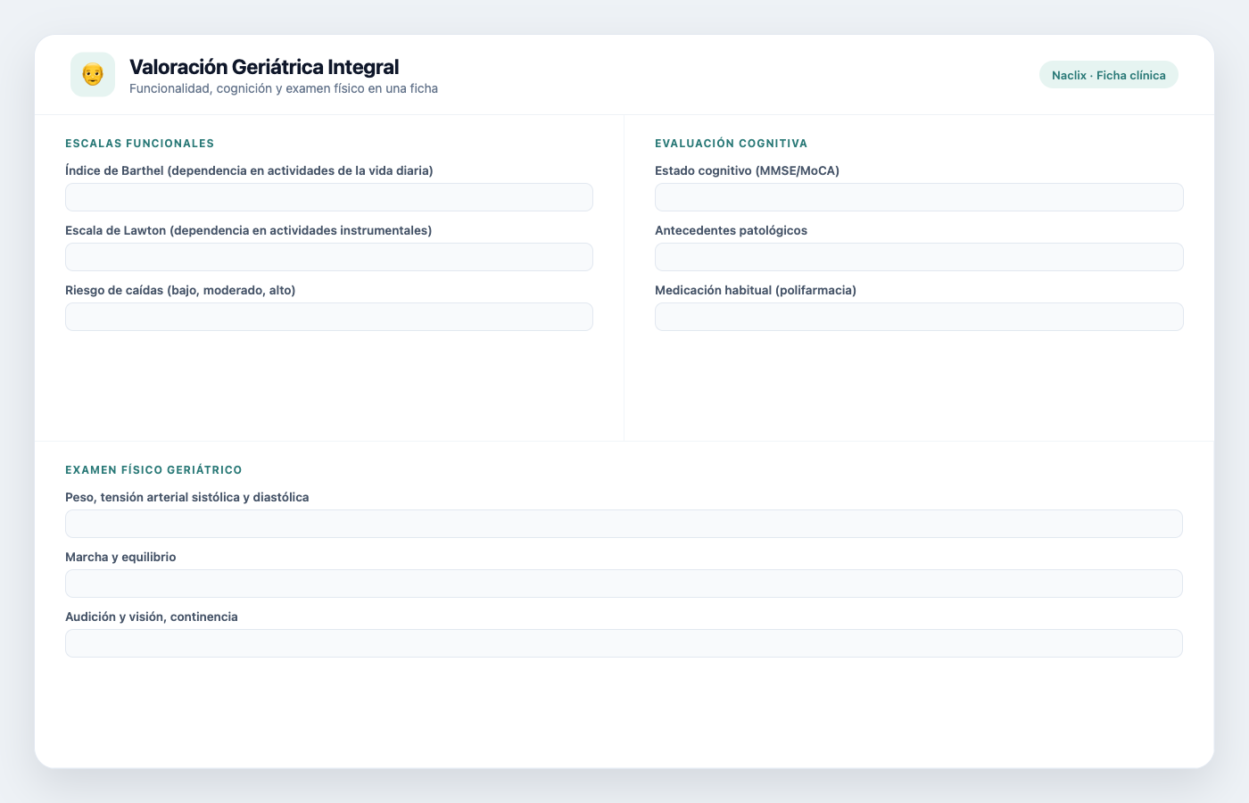Click the Escala de Lawton input field
This screenshot has height=803, width=1249.
[329, 257]
